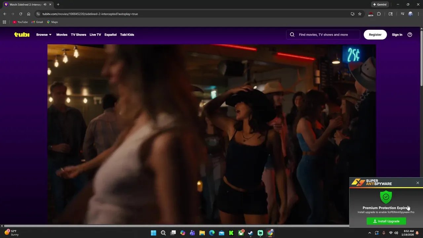Switch to the Español section

coord(110,34)
